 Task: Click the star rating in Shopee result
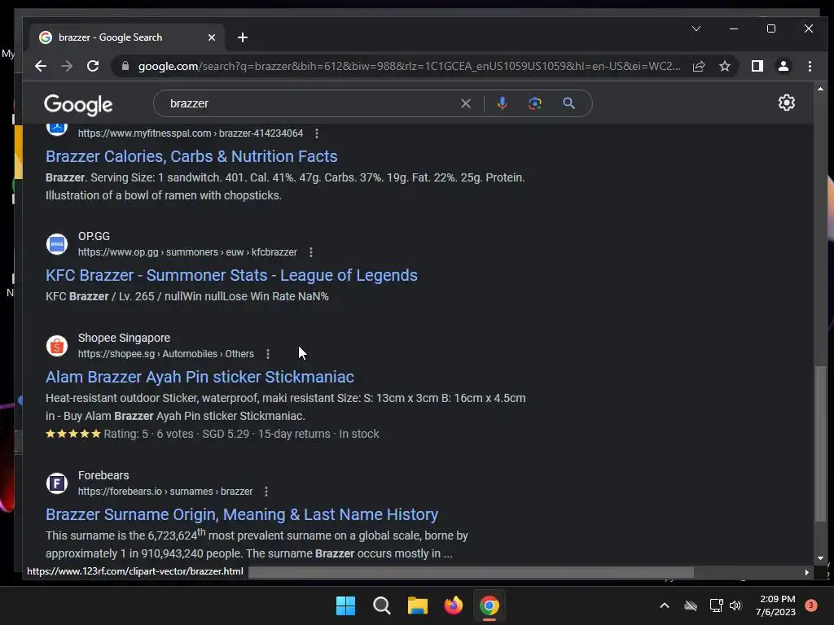[x=73, y=434]
